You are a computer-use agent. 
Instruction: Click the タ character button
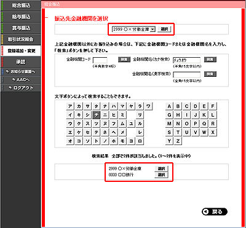[x=97, y=106]
